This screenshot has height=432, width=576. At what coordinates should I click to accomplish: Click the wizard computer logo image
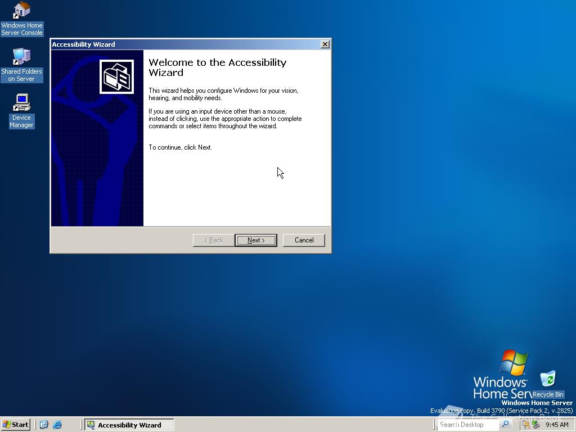tap(117, 76)
